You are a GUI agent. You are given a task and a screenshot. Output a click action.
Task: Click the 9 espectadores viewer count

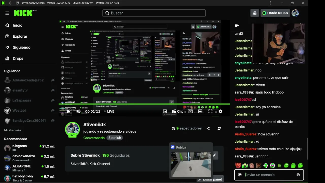(x=187, y=128)
